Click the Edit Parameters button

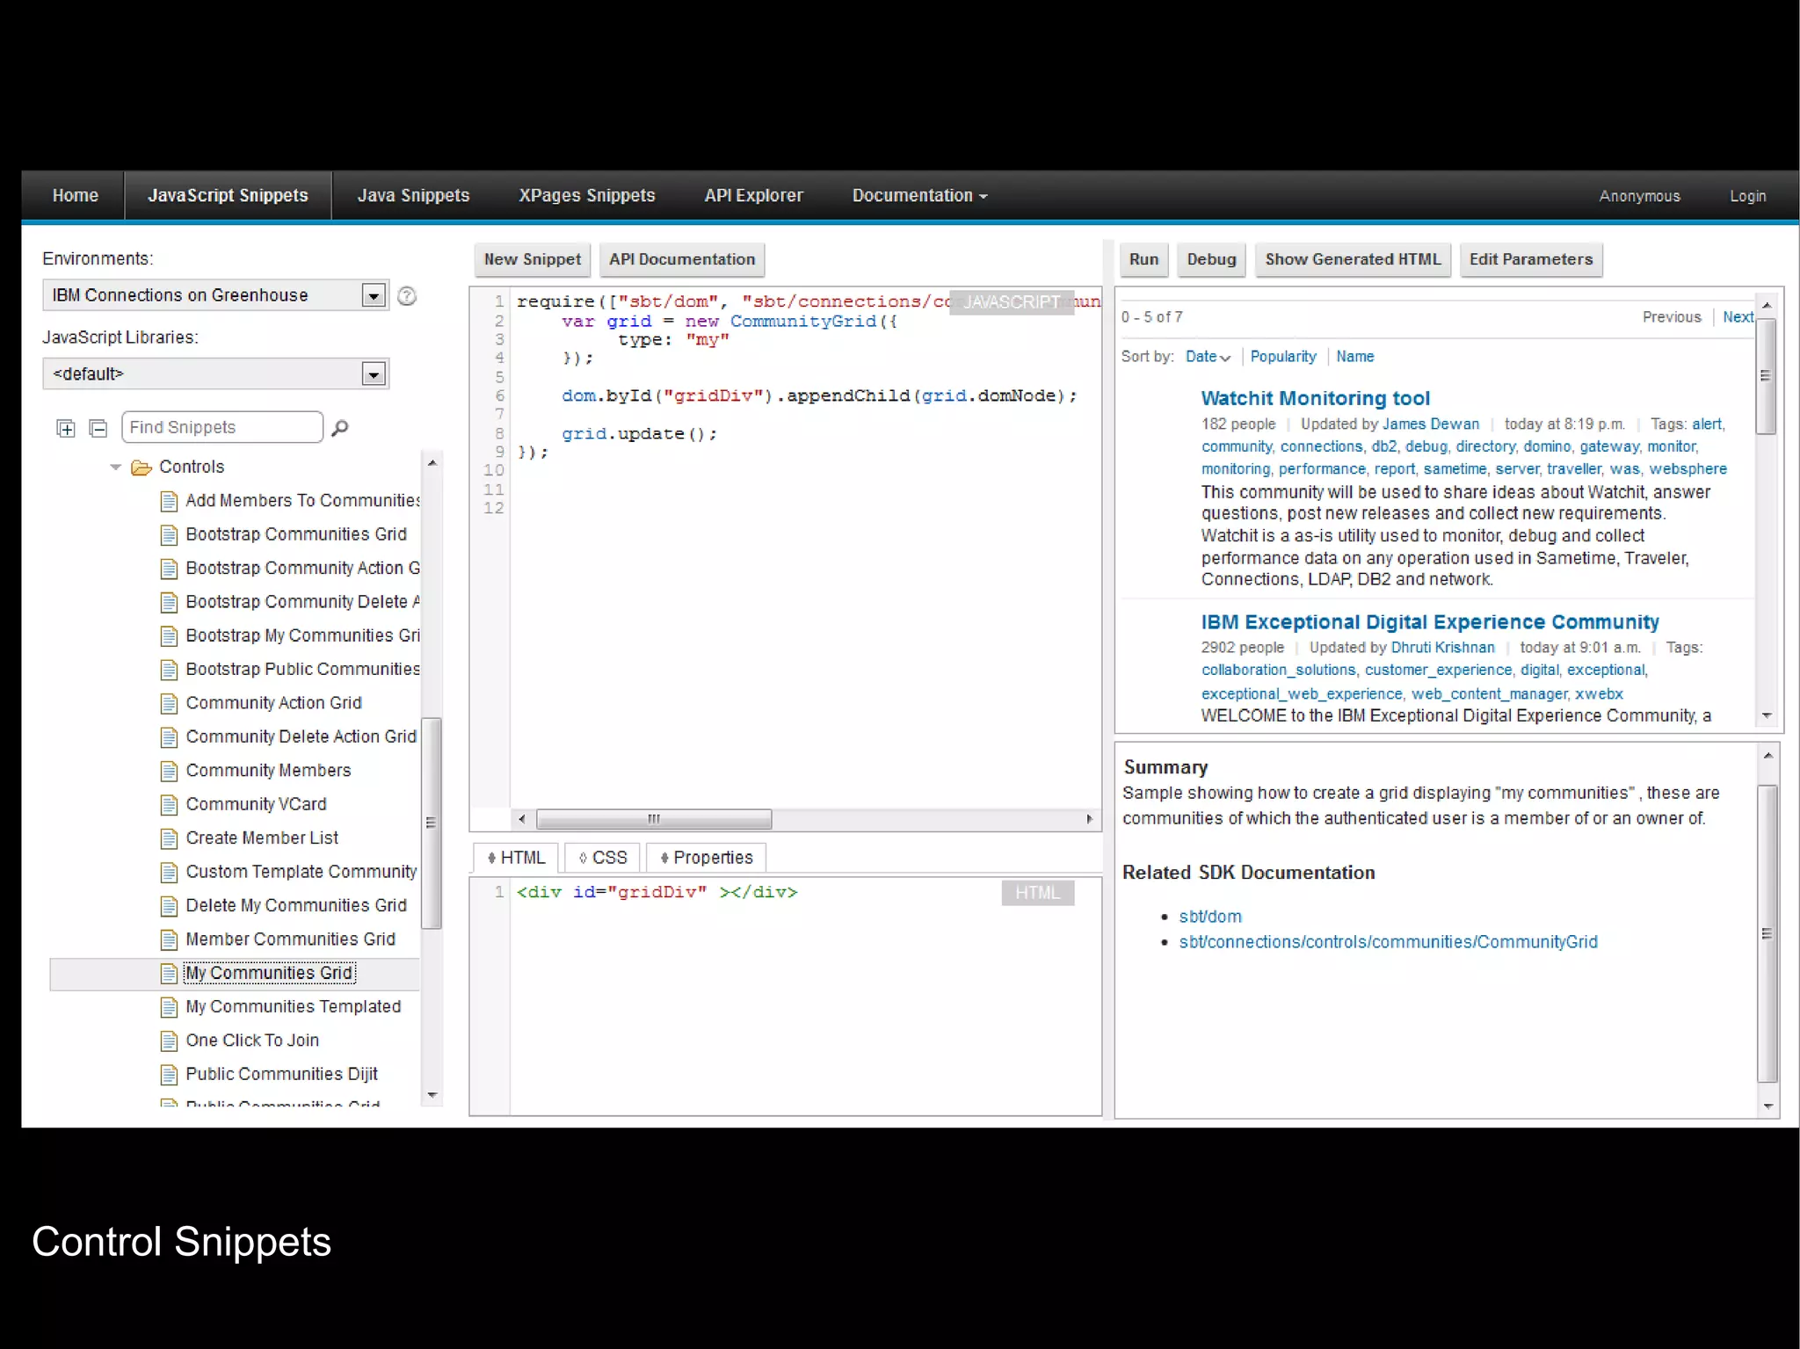[1531, 260]
